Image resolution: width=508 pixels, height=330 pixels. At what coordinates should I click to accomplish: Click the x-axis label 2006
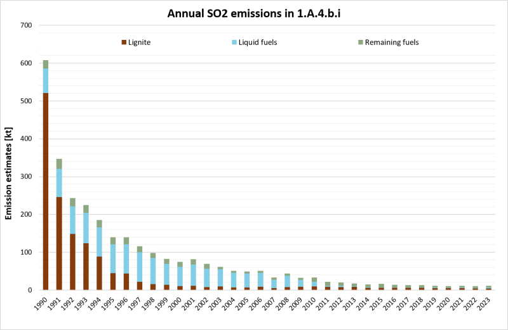click(257, 303)
